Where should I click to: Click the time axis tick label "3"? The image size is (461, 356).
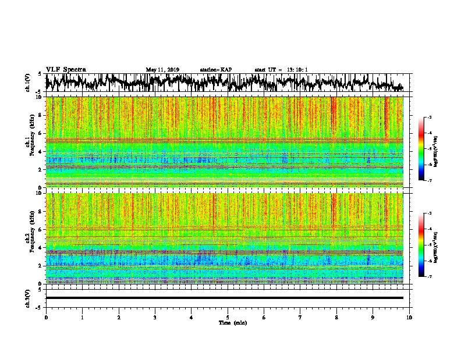(x=155, y=318)
